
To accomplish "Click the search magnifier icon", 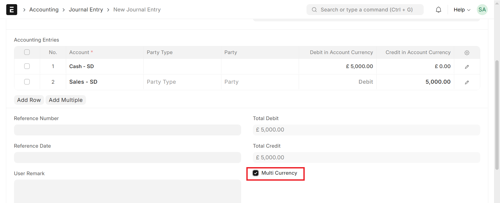I will [314, 10].
